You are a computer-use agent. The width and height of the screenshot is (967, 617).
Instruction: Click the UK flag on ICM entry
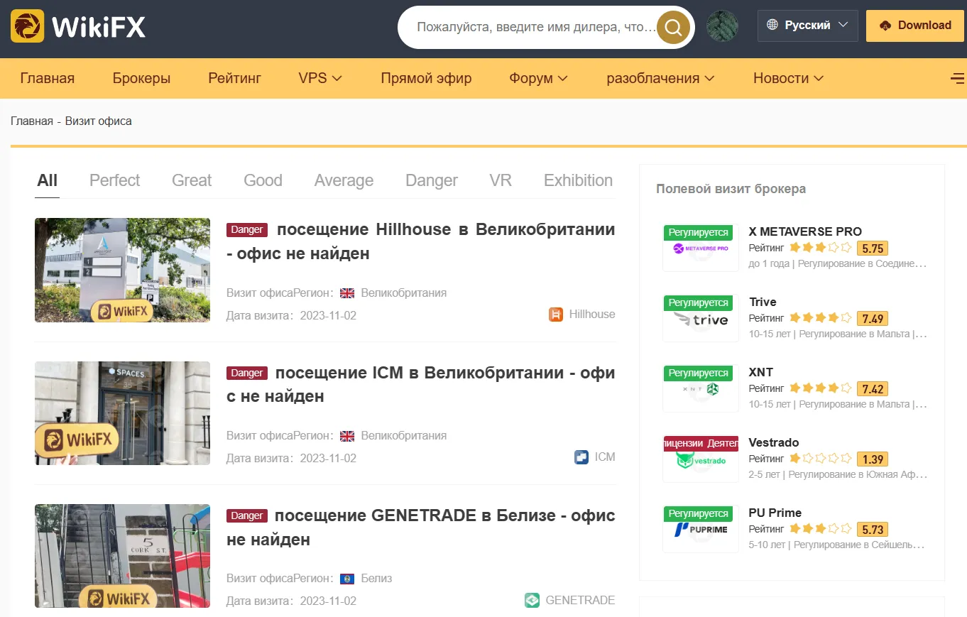tap(347, 435)
